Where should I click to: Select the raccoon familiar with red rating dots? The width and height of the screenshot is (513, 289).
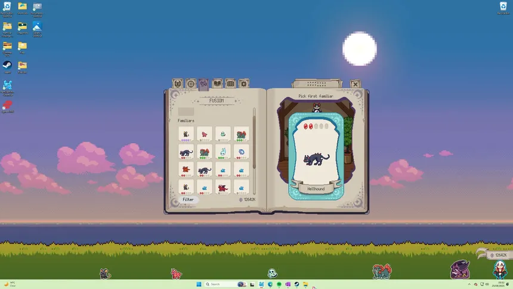[186, 187]
